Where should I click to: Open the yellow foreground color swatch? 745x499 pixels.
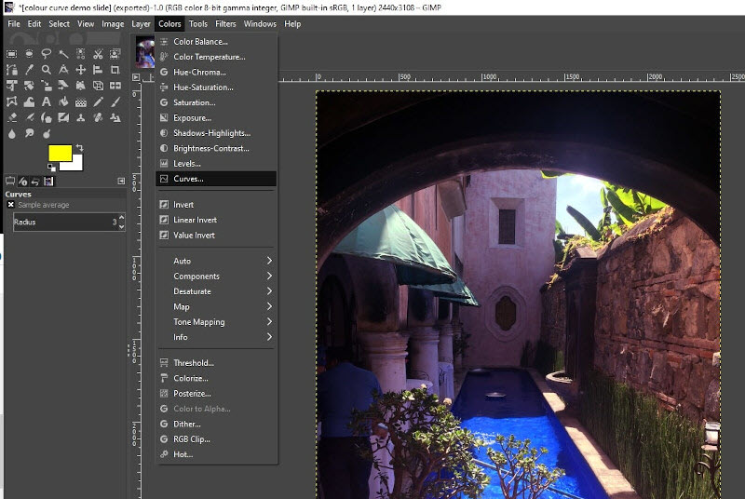click(x=60, y=153)
